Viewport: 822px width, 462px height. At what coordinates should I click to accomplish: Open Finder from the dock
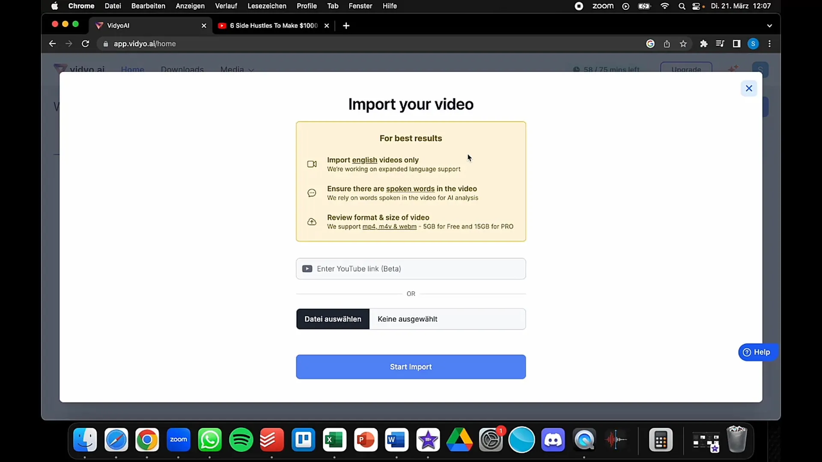point(85,440)
